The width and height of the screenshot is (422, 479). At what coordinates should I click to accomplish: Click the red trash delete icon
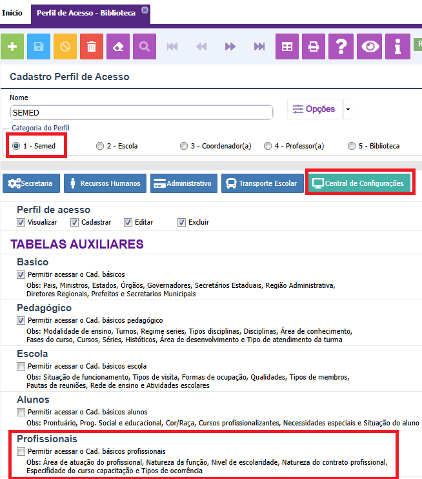[x=92, y=46]
